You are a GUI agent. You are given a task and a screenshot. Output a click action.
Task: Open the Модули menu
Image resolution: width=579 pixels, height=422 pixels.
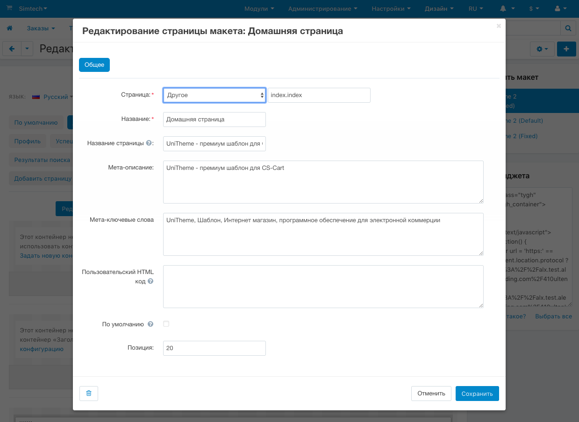pyautogui.click(x=259, y=9)
